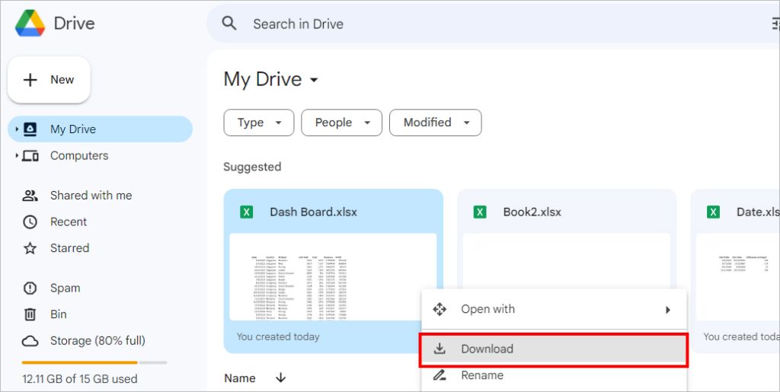
Task: Open Shared with me
Action: pyautogui.click(x=91, y=196)
